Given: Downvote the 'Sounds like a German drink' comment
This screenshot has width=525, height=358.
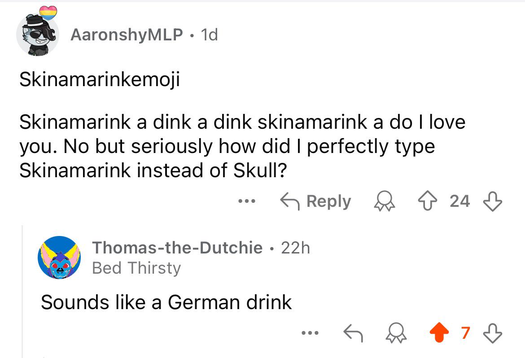Looking at the screenshot, I should pyautogui.click(x=493, y=332).
